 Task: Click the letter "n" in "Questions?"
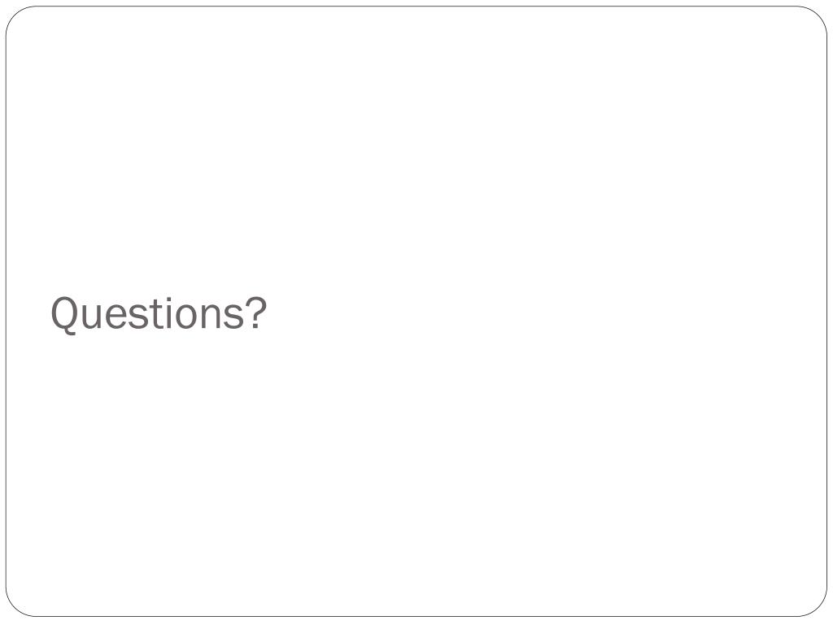[x=209, y=317]
